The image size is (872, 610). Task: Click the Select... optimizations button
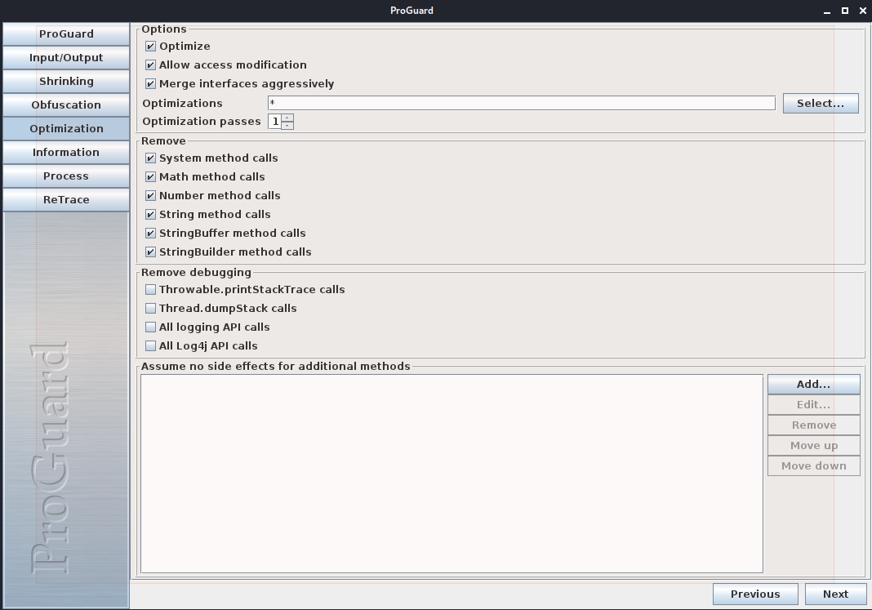click(x=821, y=103)
